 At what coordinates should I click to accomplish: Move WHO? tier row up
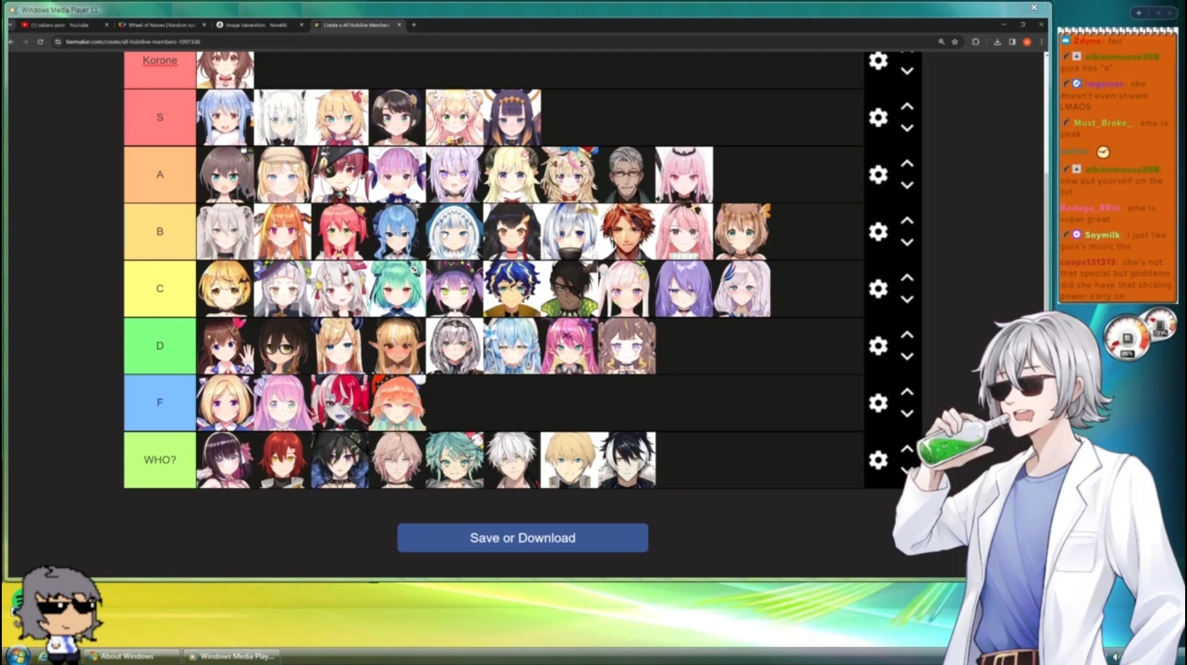point(907,449)
